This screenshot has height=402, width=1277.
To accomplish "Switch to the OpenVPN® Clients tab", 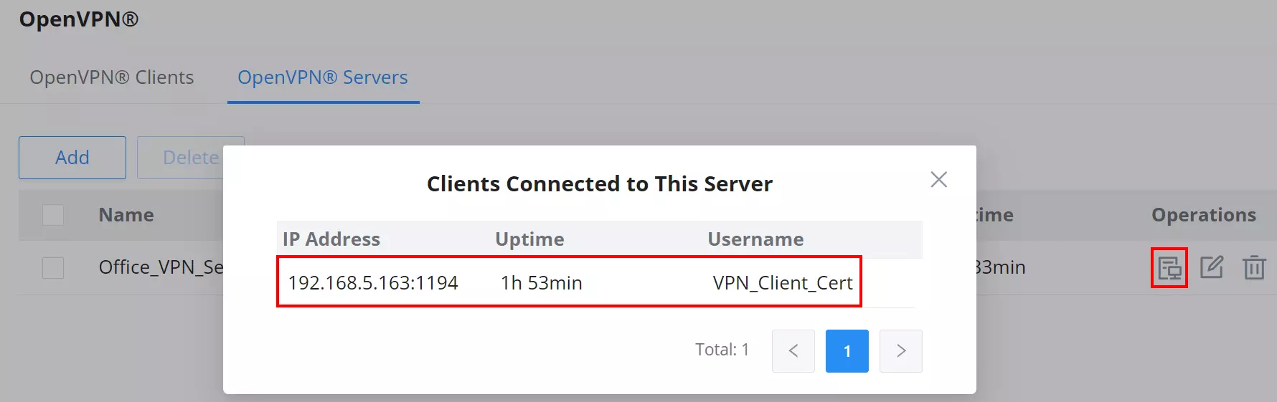I will pos(112,77).
